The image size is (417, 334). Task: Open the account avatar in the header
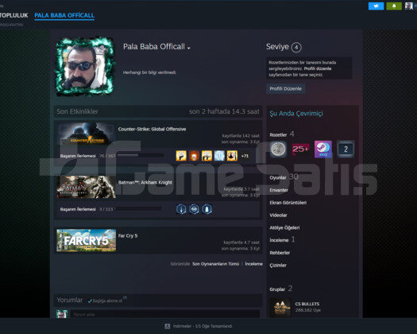[x=409, y=6]
